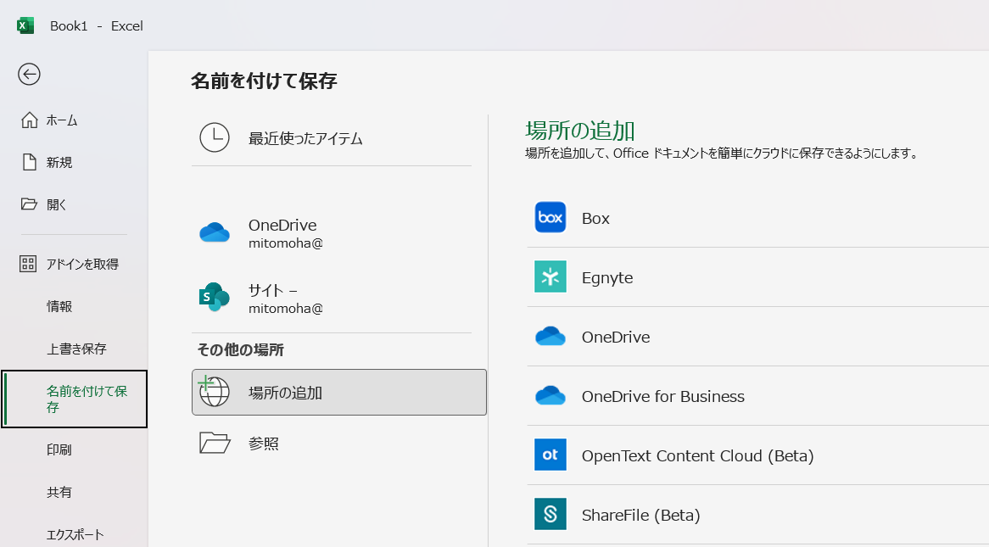Click the home icon beside ホーム
The width and height of the screenshot is (989, 547).
point(29,120)
